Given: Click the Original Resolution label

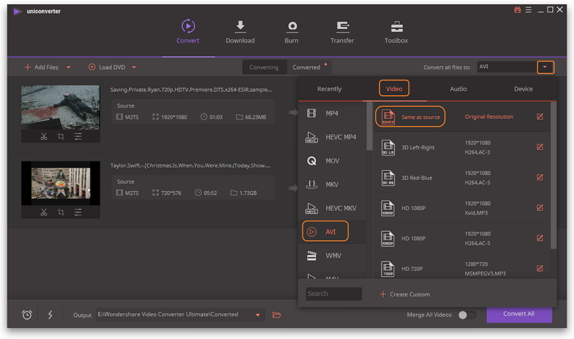Looking at the screenshot, I should 489,117.
